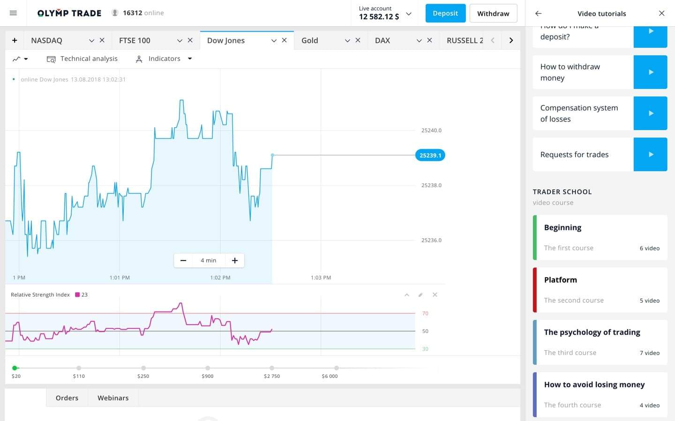Open the Webinars tab

(113, 398)
